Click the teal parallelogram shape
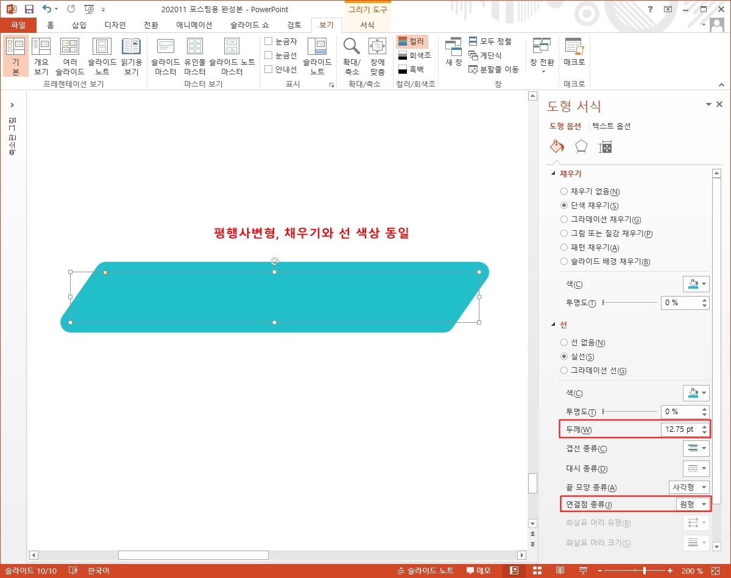The image size is (731, 578). point(275,297)
